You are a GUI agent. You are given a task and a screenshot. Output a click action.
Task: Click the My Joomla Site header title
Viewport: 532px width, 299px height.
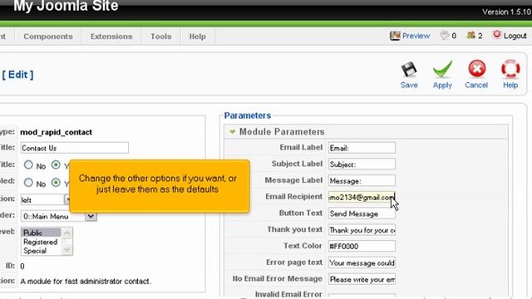pyautogui.click(x=66, y=6)
